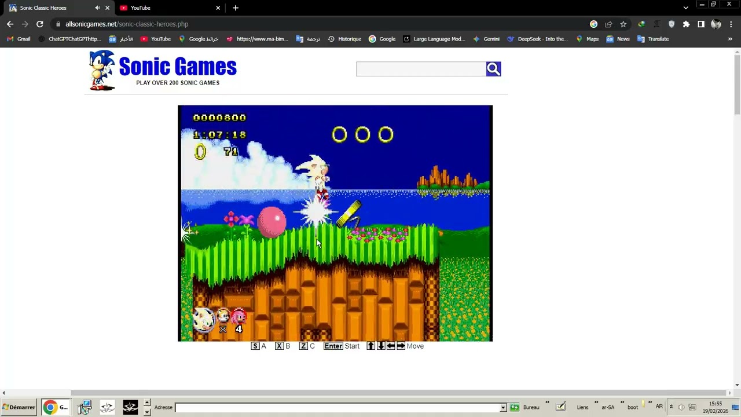Expand the taskbar Adresse dropdown arrow
This screenshot has width=741, height=417.
pos(503,408)
